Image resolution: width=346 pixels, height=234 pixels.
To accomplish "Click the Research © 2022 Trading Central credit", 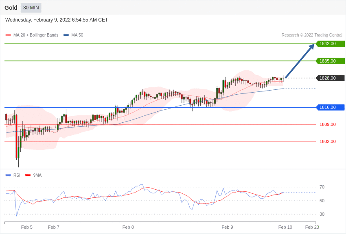I will click(x=312, y=35).
